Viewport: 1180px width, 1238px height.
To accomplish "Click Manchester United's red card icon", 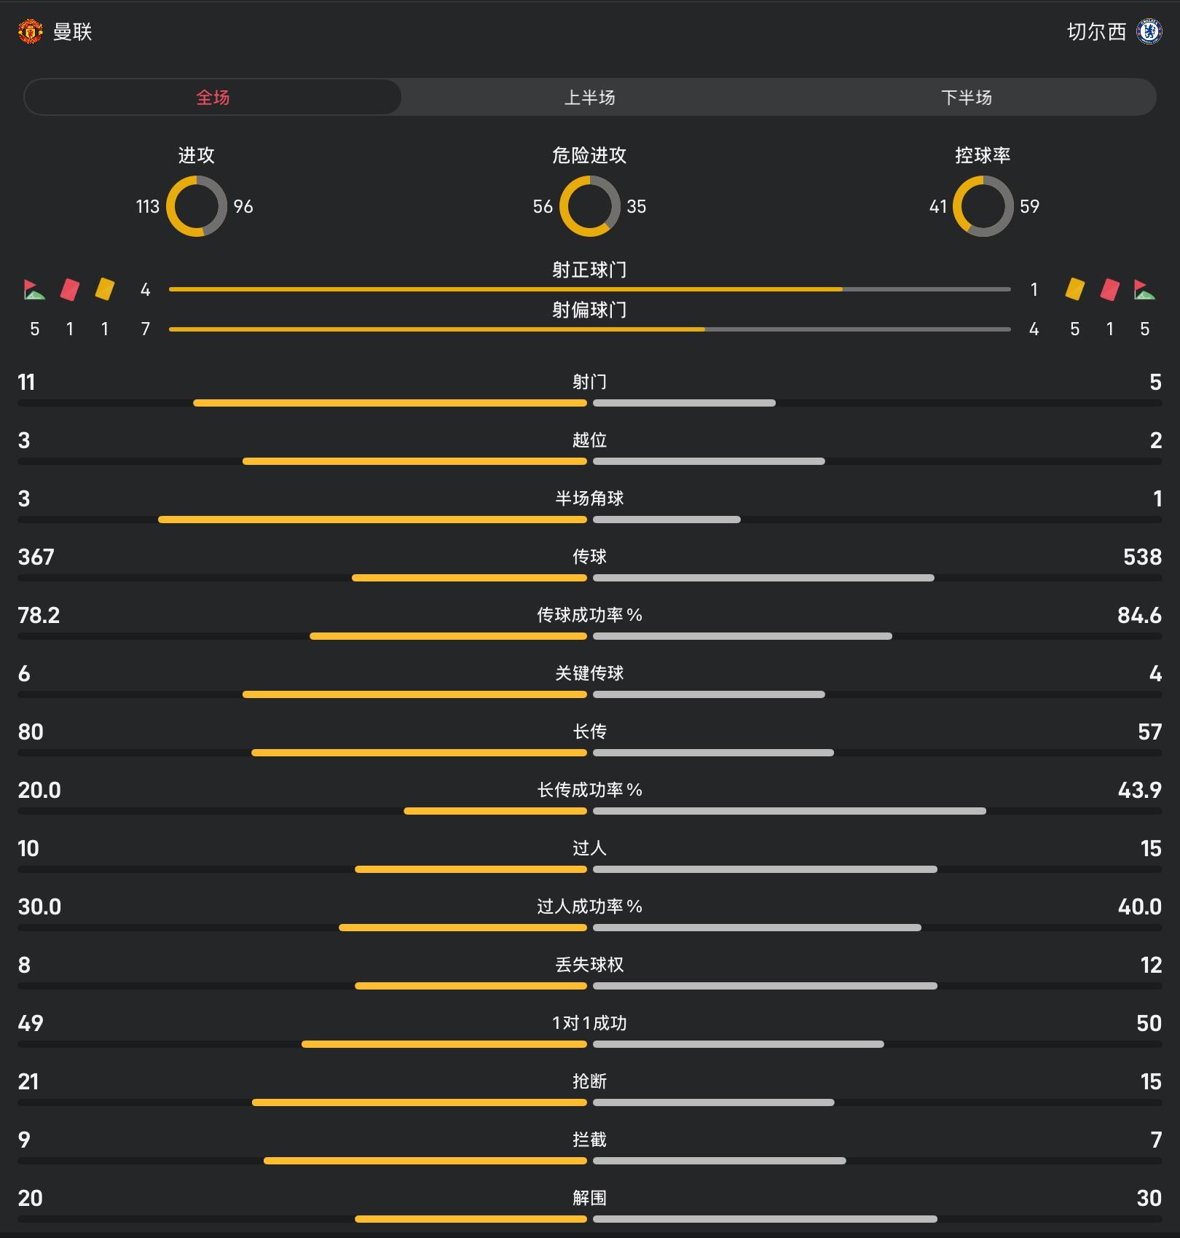I will point(70,289).
